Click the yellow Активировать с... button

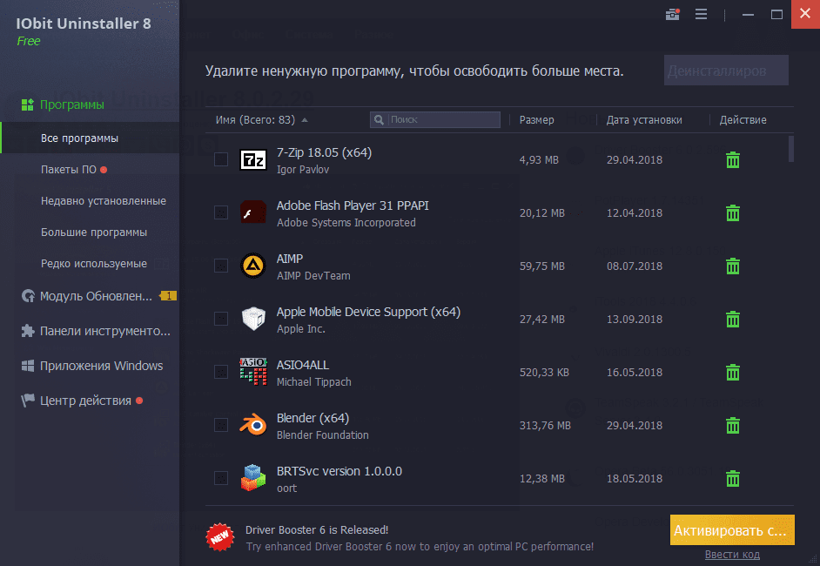tap(732, 530)
